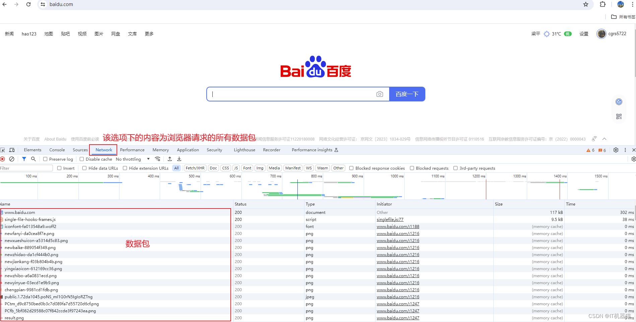Open the Recorder tab
Screen dimensions: 636x322
tap(272, 150)
